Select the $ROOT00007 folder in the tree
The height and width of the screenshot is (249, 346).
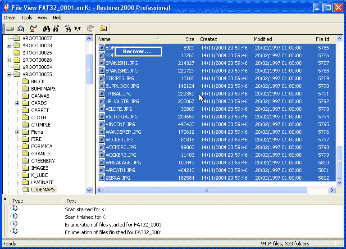pos(37,38)
